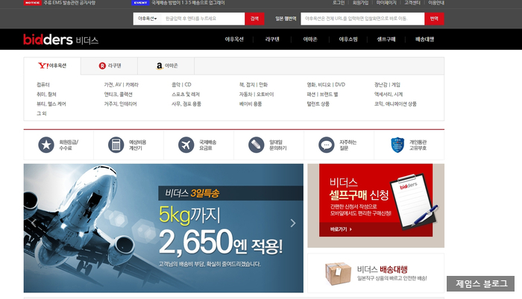The image size is (522, 299).
Task: Open 야후옥션 in the black navigation bar
Action: (234, 40)
